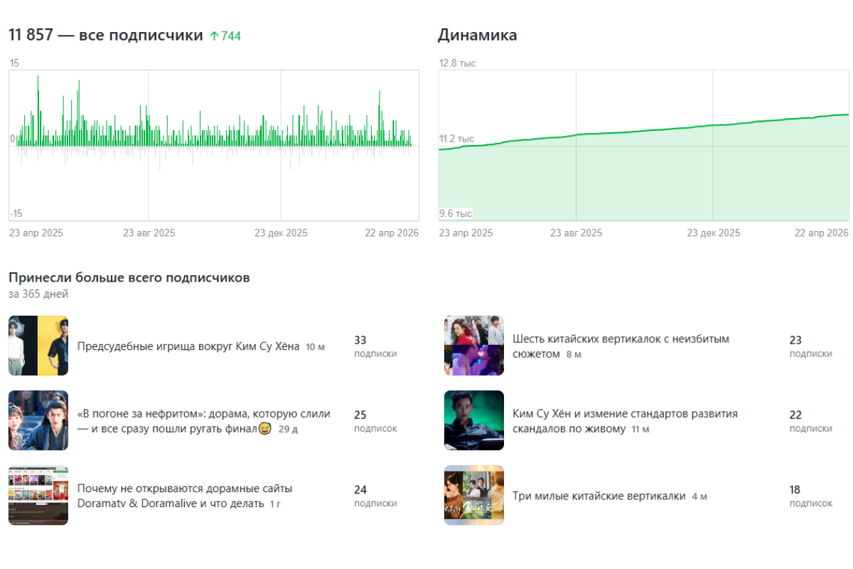
Task: Open thumbnail of Ким Су Хён scandals article
Action: click(x=474, y=420)
